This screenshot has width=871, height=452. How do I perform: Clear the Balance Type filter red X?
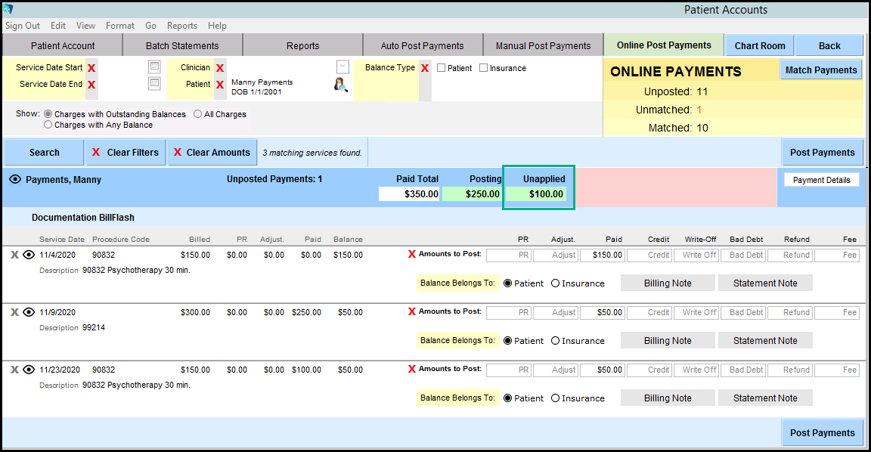(425, 68)
